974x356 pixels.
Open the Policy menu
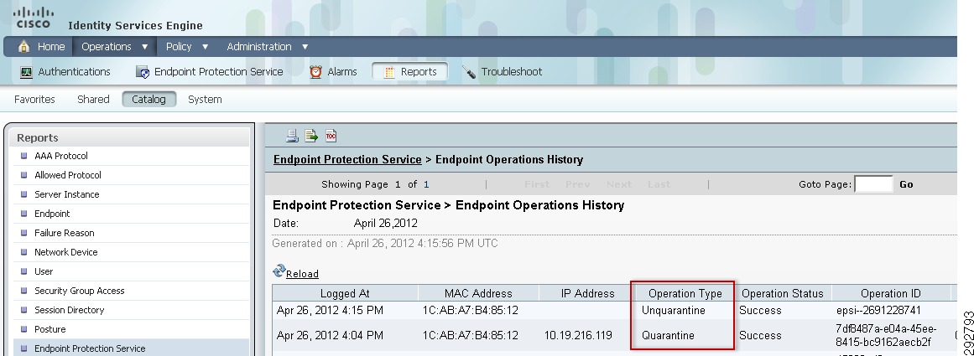(x=179, y=47)
